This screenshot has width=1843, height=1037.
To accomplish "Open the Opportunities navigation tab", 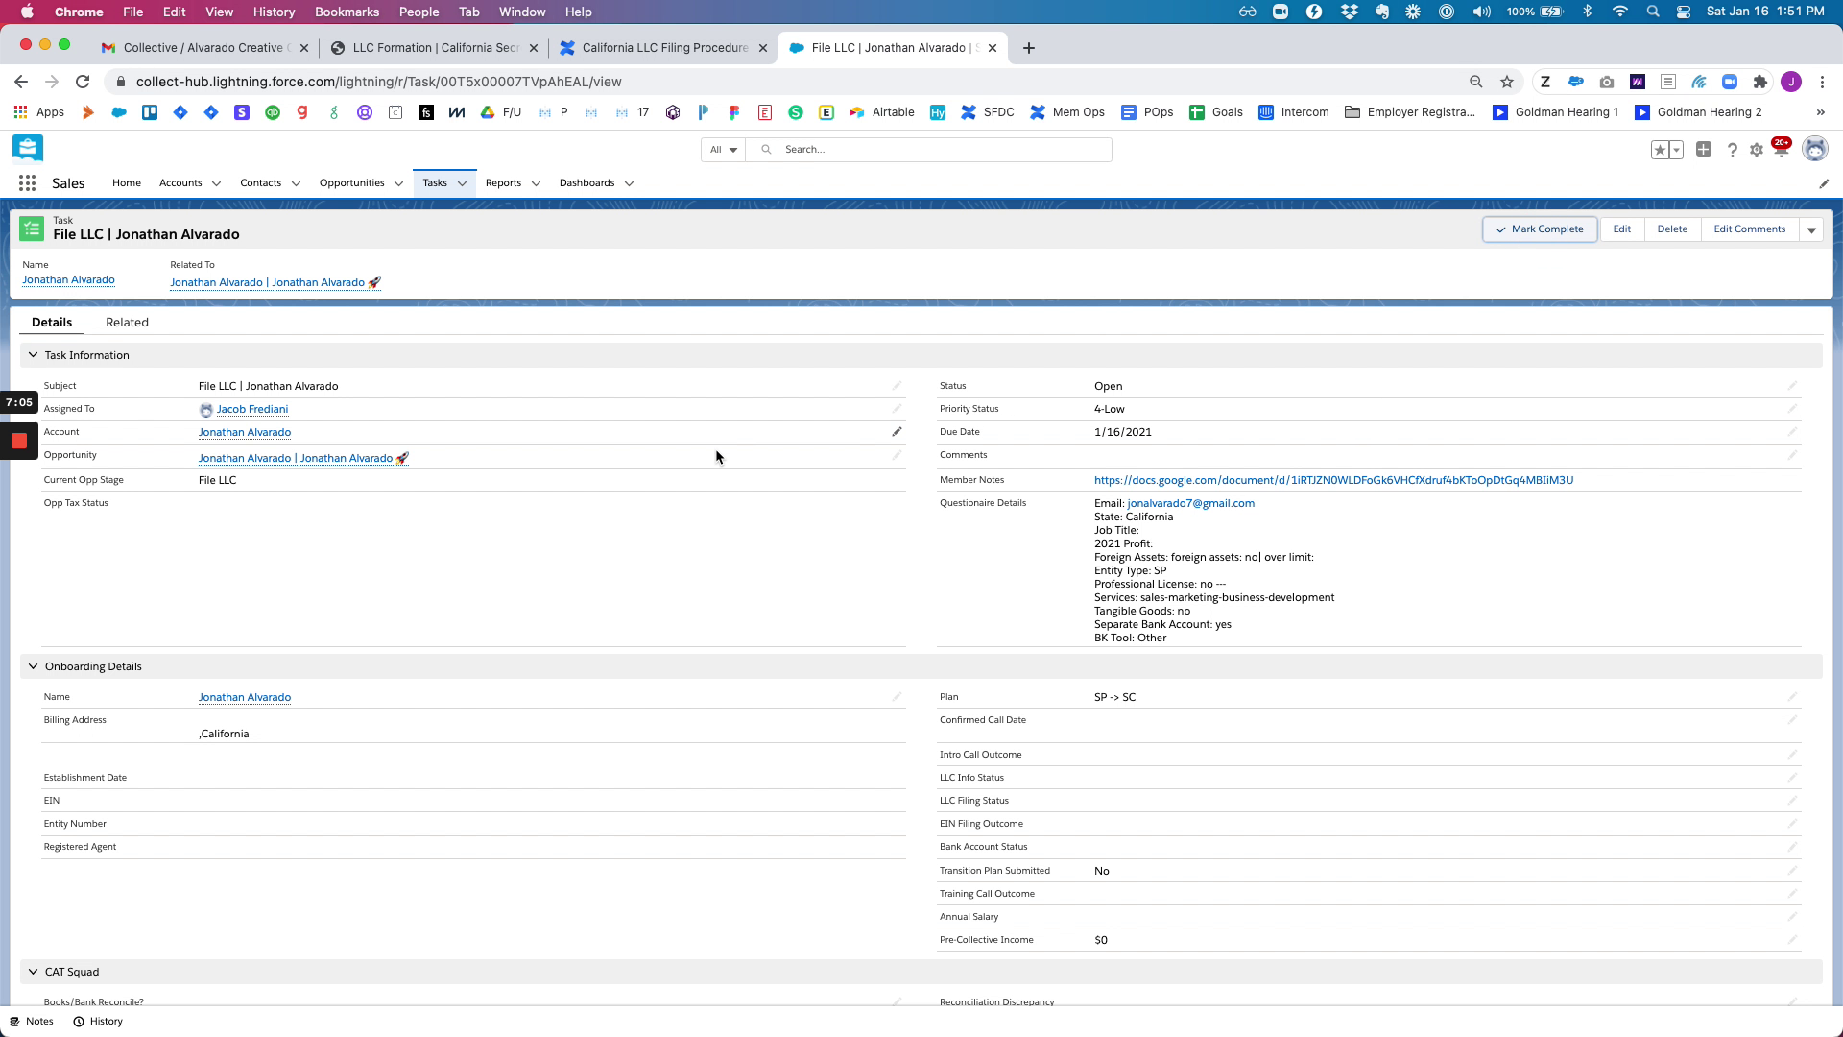I will point(351,183).
